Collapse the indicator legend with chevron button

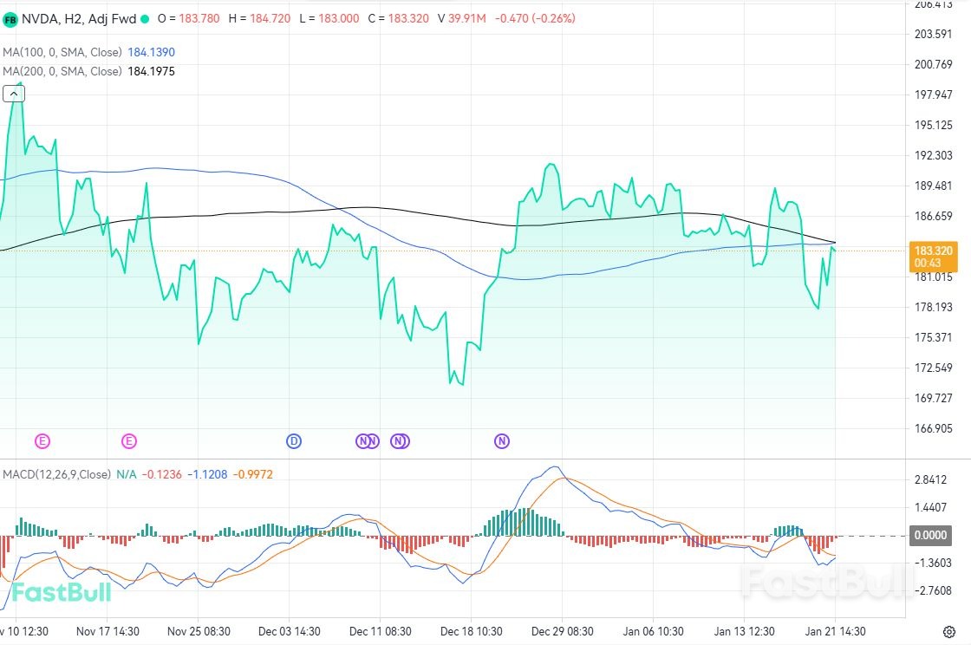13,94
